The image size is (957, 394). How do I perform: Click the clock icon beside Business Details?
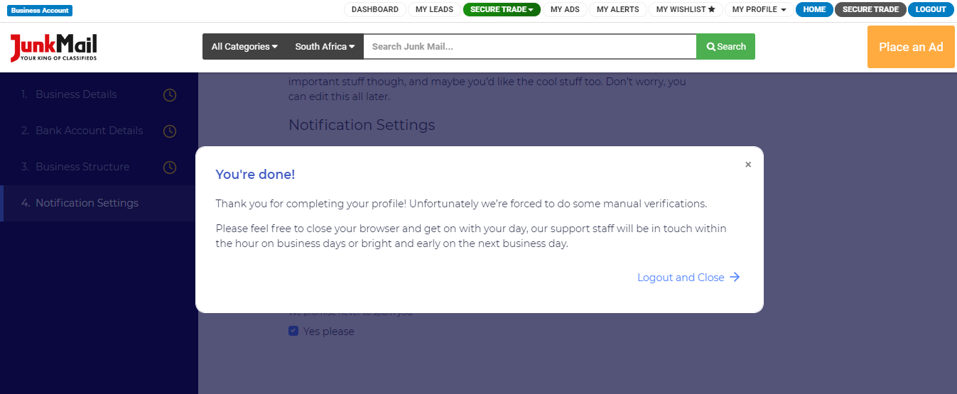(x=170, y=95)
